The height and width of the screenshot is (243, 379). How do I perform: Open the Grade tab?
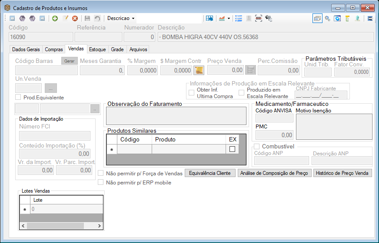coord(117,49)
